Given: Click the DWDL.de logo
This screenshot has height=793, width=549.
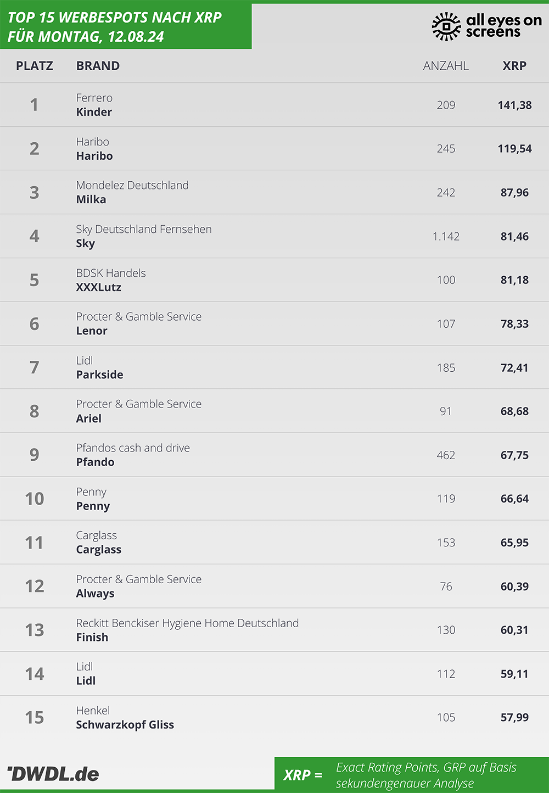Looking at the screenshot, I should point(53,774).
